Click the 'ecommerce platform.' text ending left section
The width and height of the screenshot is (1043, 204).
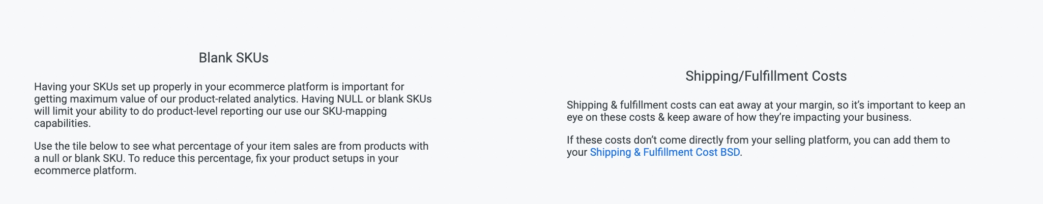(x=85, y=171)
